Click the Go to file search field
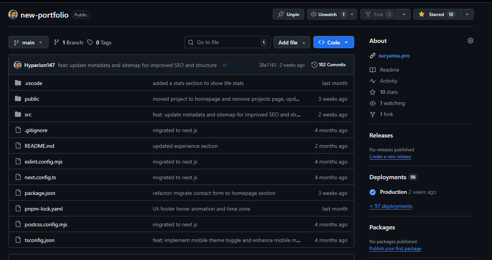 coord(227,42)
